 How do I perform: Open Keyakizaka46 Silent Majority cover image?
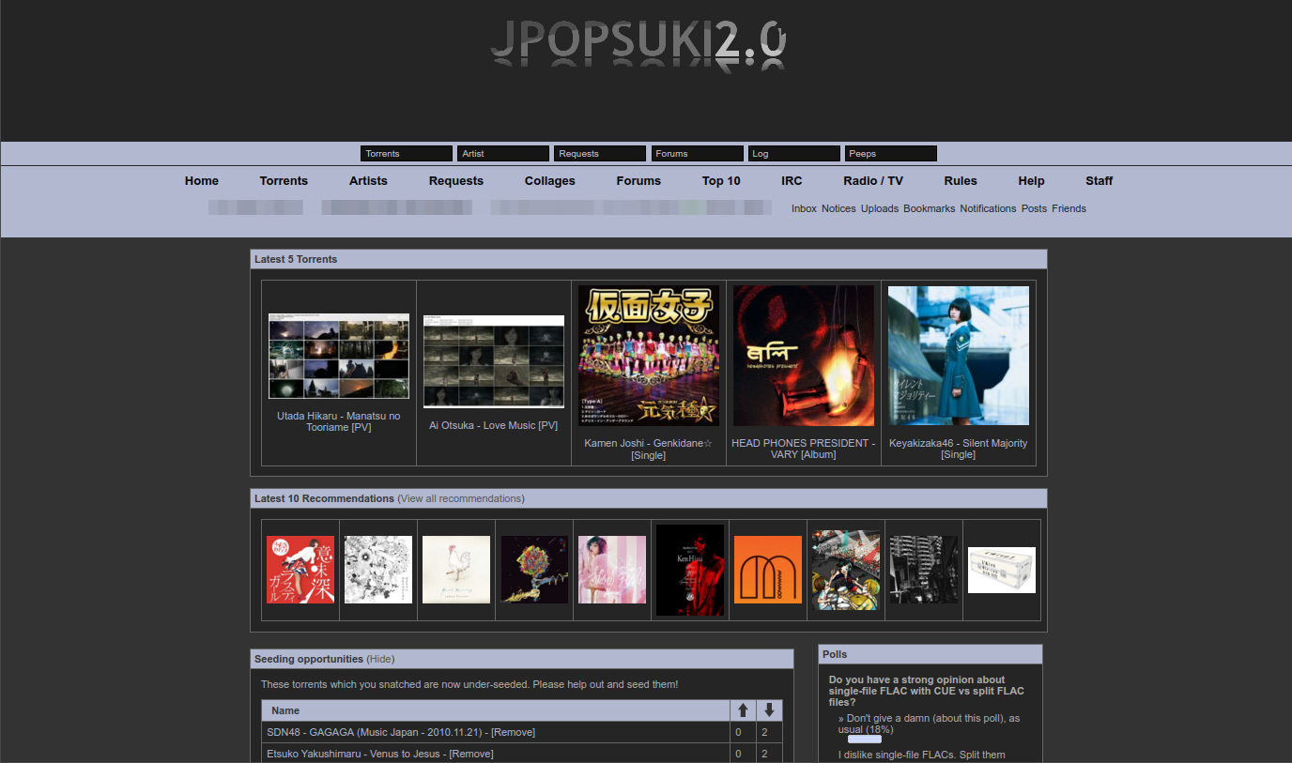(x=959, y=356)
